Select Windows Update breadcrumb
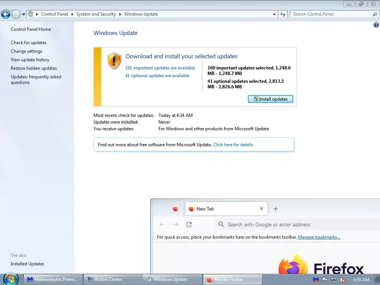 point(141,14)
